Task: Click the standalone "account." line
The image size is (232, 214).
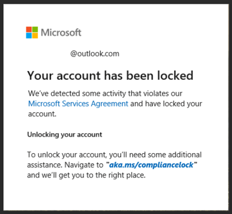Action: point(42,114)
